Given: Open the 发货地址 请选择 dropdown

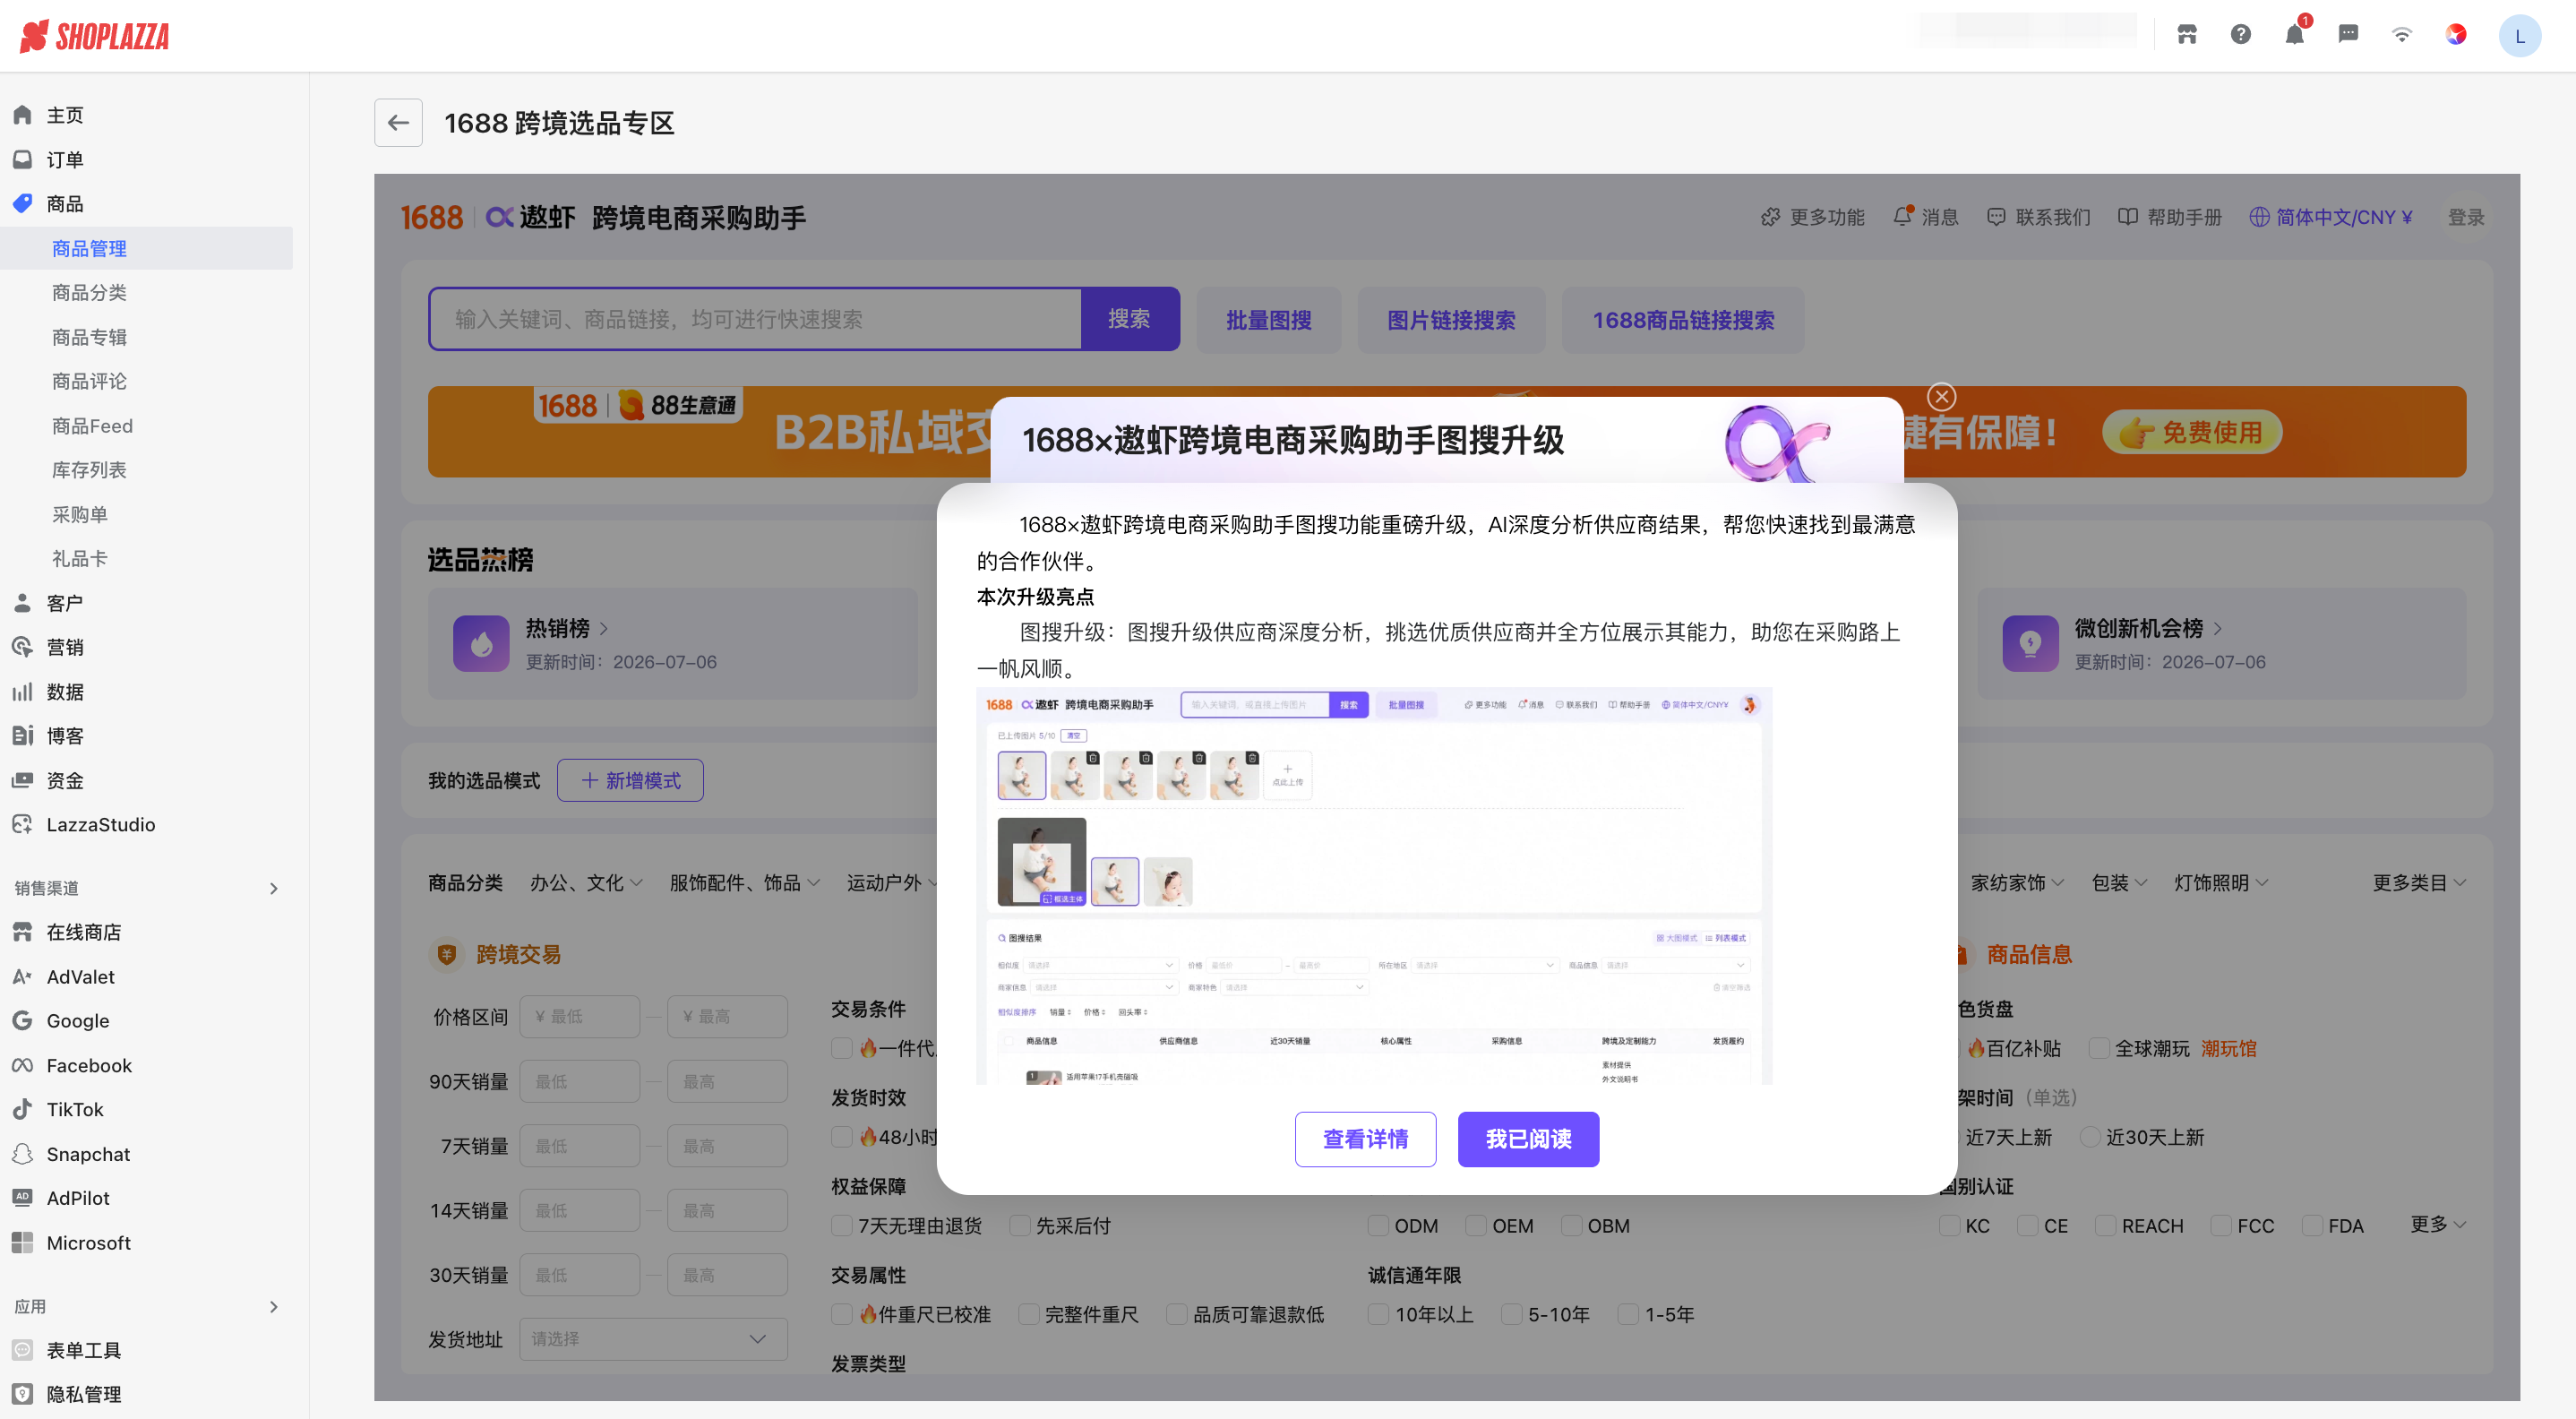Looking at the screenshot, I should (653, 1338).
